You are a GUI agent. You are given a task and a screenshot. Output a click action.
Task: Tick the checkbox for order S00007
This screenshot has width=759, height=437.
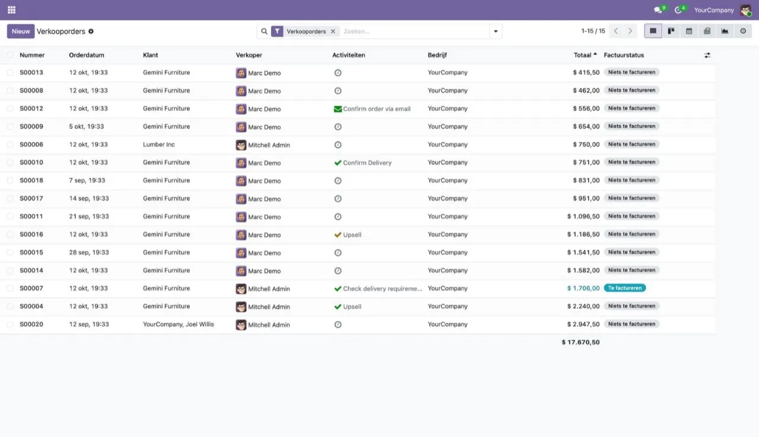coord(10,289)
